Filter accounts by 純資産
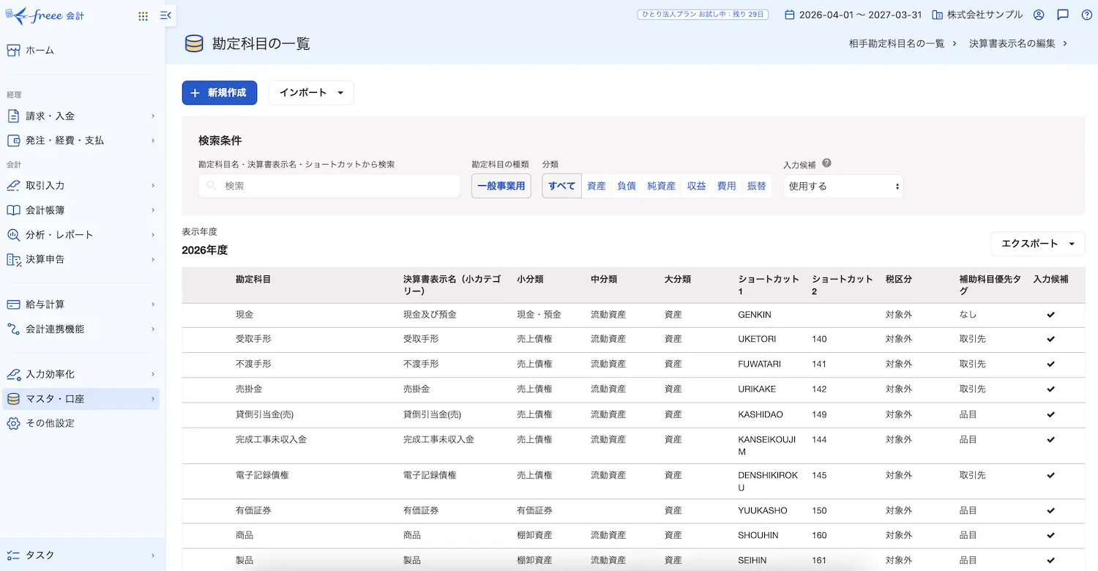 662,186
